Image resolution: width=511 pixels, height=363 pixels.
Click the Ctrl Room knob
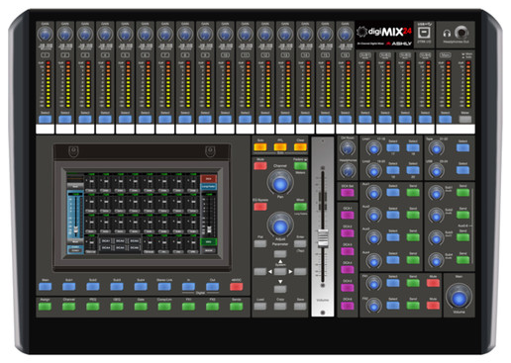[348, 148]
